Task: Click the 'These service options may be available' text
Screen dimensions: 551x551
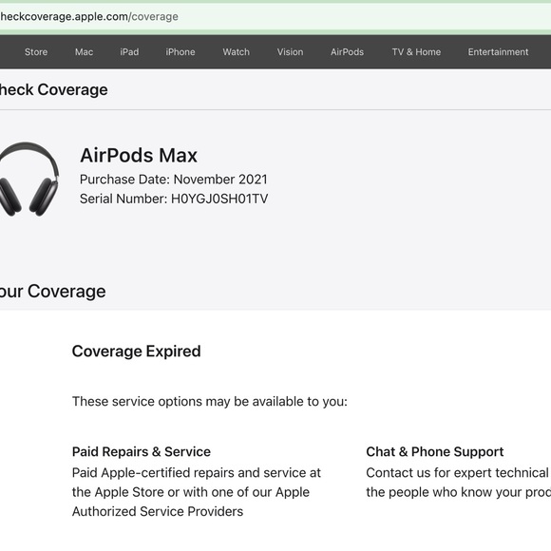Action: coord(210,401)
